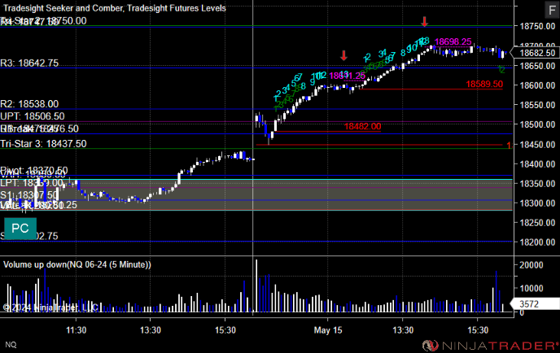The image size is (560, 353).
Task: Select the red 18482.00 price label
Action: coord(362,126)
